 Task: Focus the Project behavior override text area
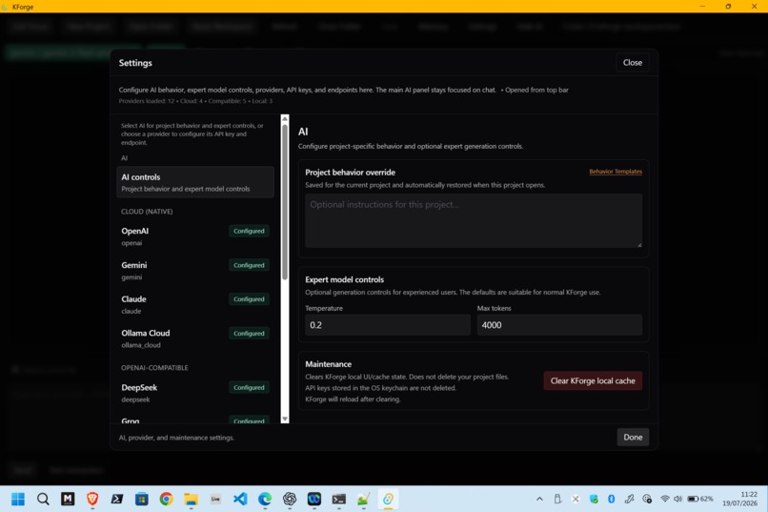[474, 220]
